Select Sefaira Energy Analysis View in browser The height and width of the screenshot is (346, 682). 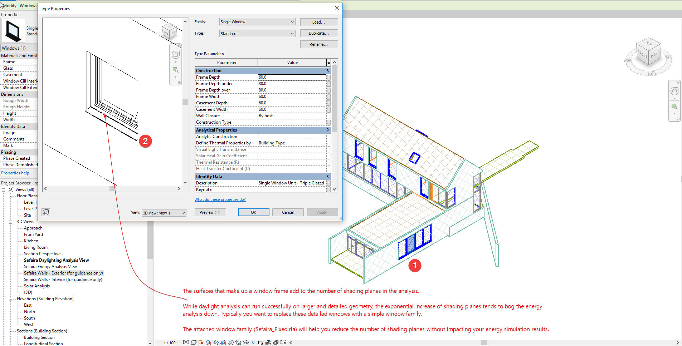click(x=50, y=267)
